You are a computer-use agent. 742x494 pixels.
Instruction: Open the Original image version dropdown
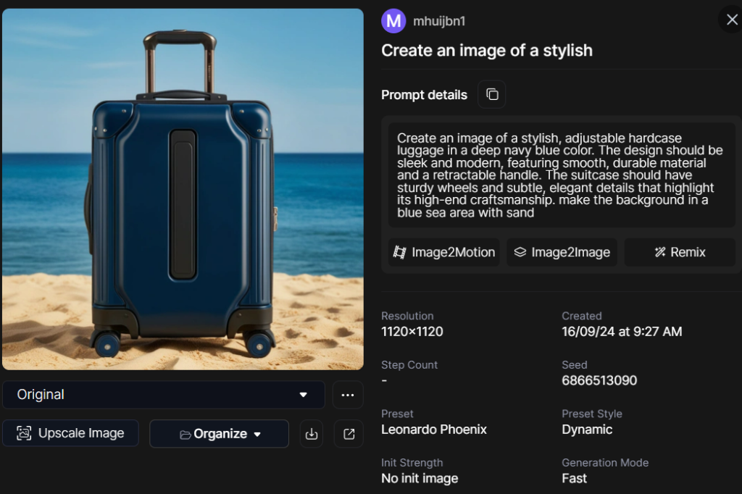coord(164,395)
